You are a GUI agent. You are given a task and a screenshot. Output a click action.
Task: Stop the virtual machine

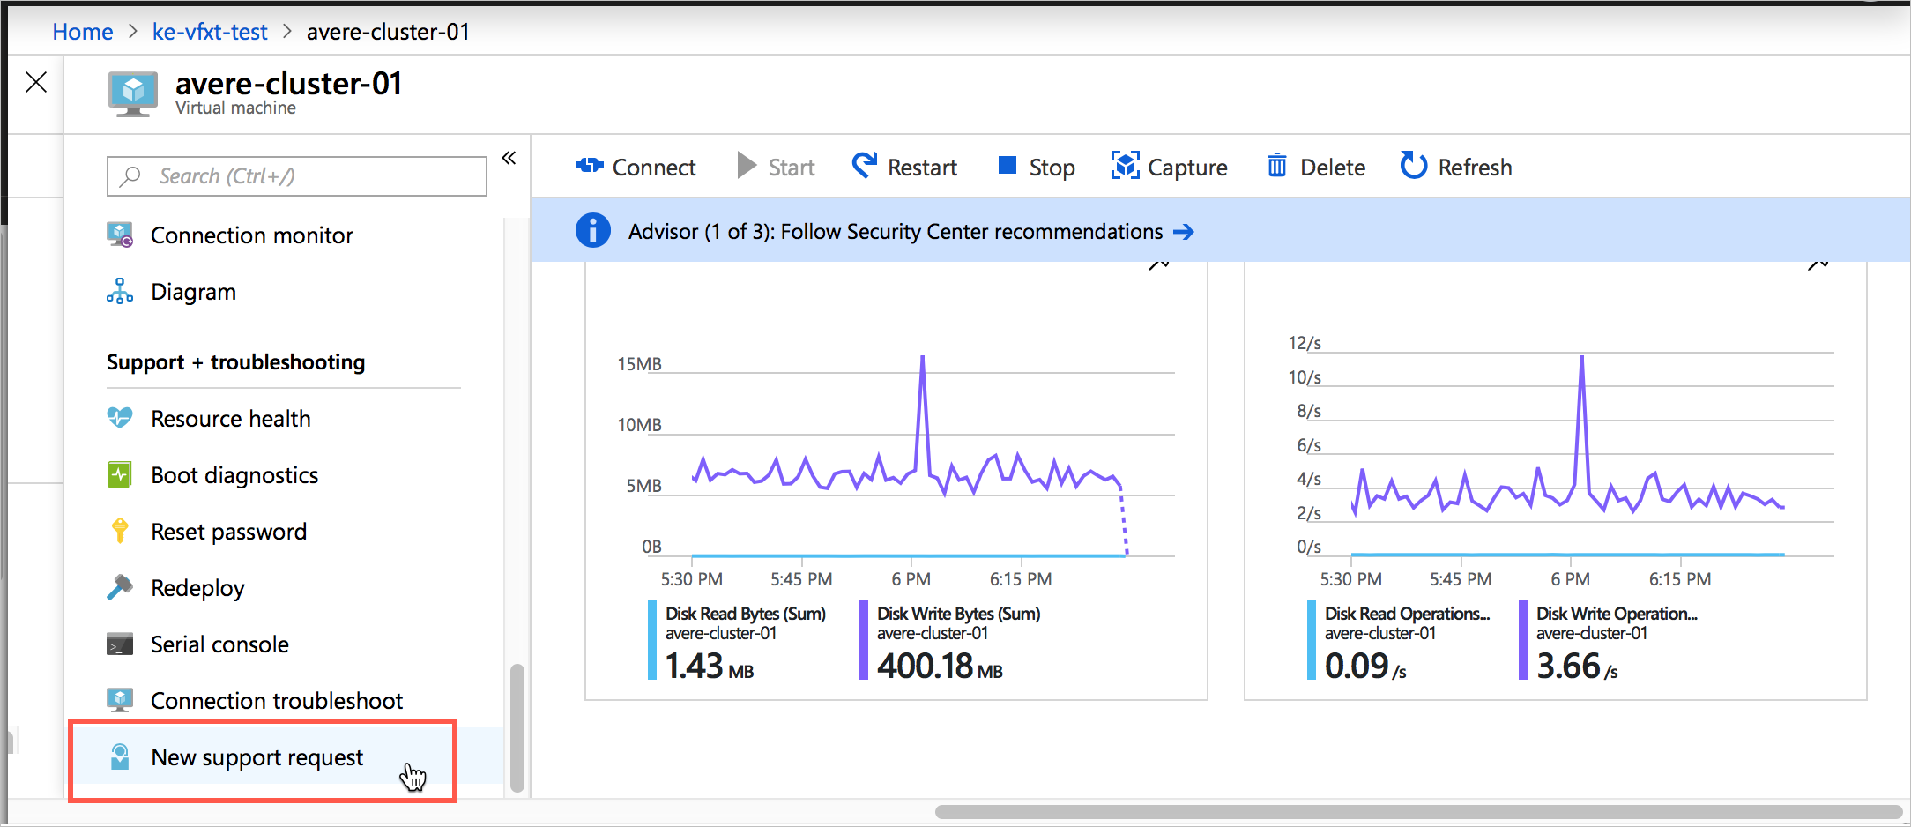1036,167
